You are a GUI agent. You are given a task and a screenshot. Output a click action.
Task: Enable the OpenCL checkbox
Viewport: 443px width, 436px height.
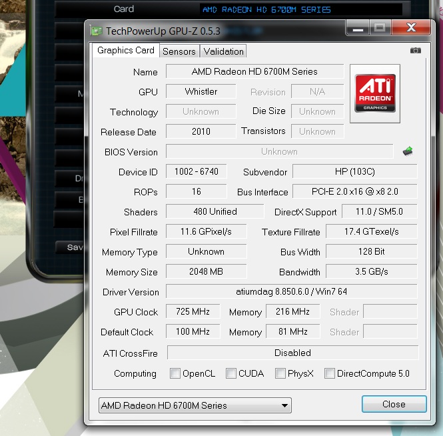coord(175,373)
